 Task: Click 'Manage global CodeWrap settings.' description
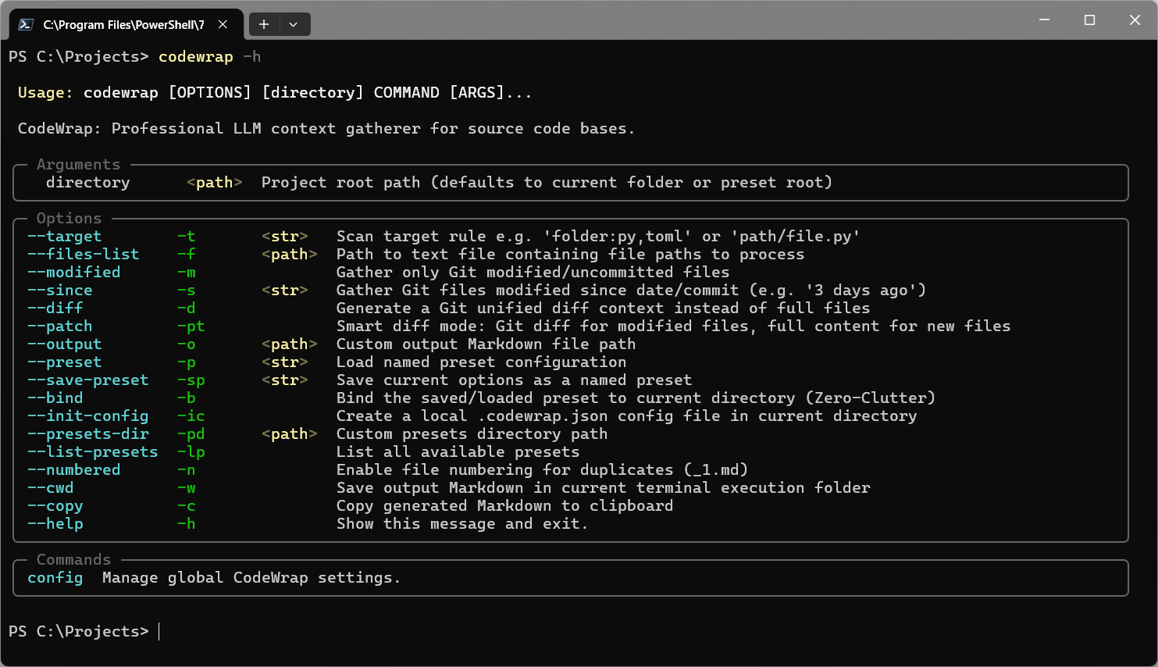[x=251, y=578]
